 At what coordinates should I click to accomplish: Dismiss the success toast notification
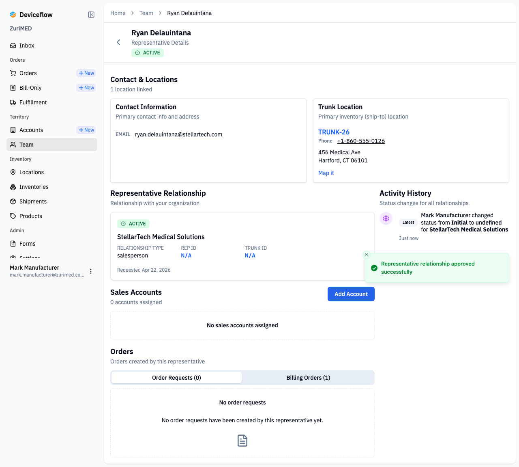pos(367,255)
